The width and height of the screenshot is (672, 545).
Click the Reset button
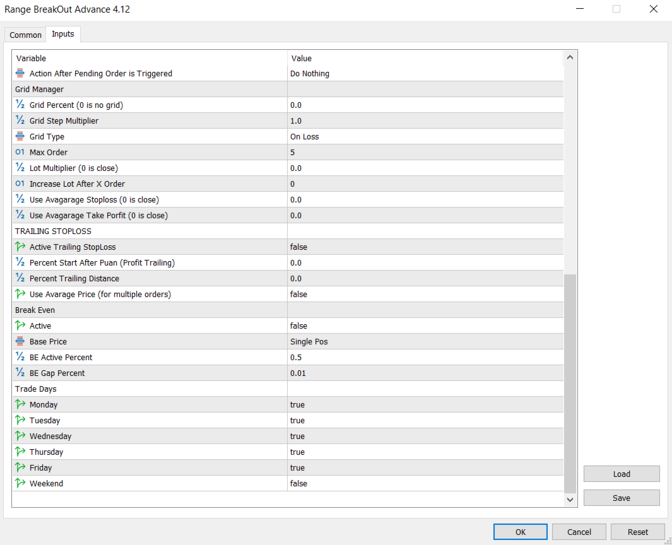[637, 532]
